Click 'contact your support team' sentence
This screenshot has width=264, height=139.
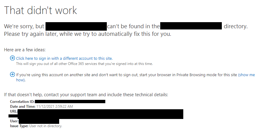click(x=86, y=95)
